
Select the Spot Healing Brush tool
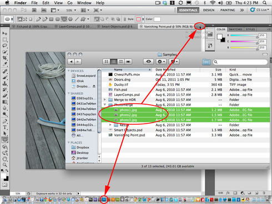point(5,72)
